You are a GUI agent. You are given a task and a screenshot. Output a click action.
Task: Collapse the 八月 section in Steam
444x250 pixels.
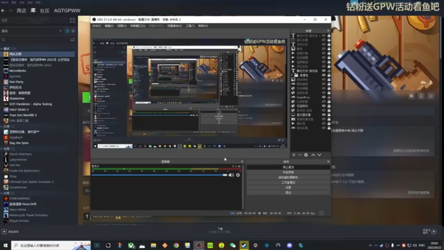[x=2, y=127]
